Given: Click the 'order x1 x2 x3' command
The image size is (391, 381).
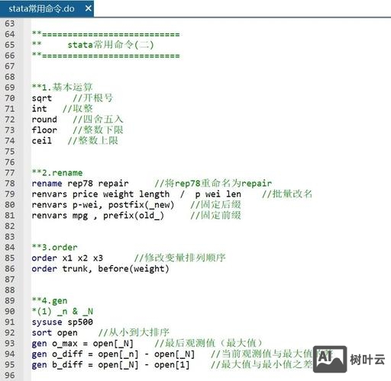Looking at the screenshot, I should tap(67, 258).
